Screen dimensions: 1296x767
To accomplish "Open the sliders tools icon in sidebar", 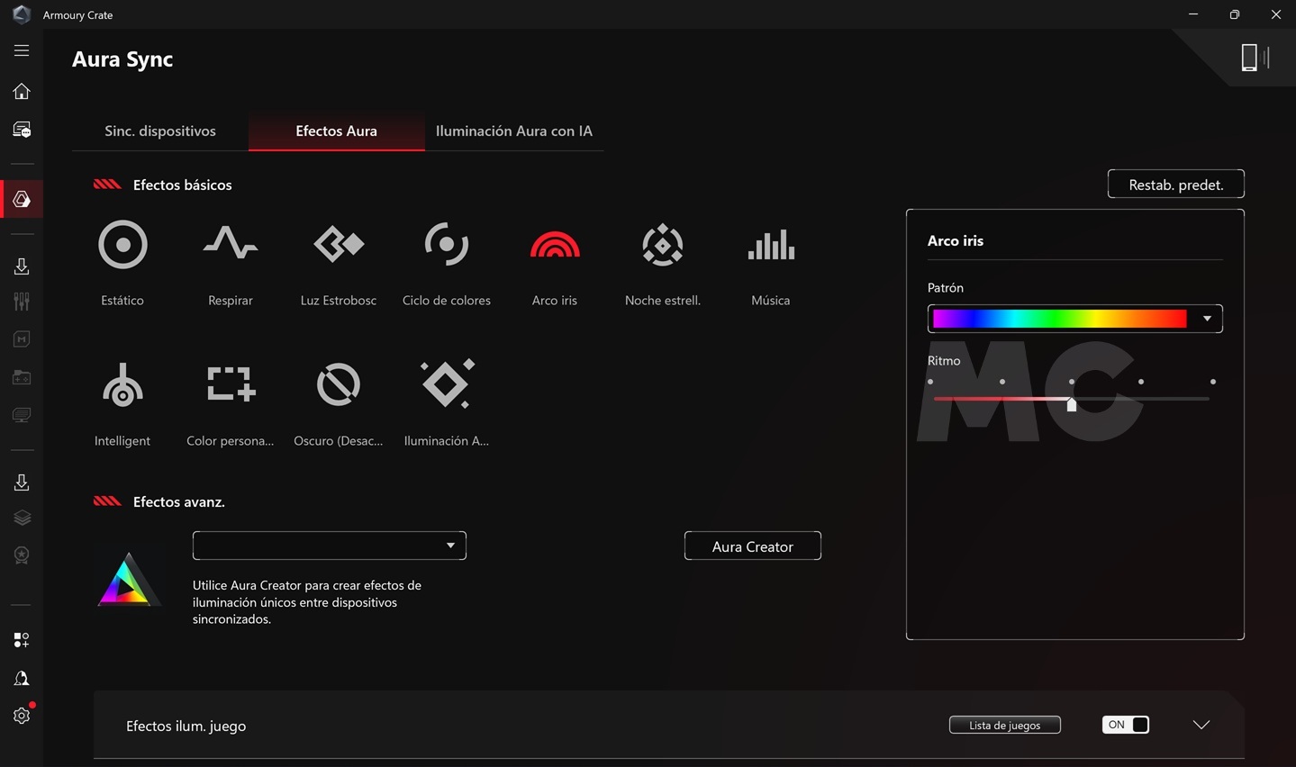I will point(22,302).
